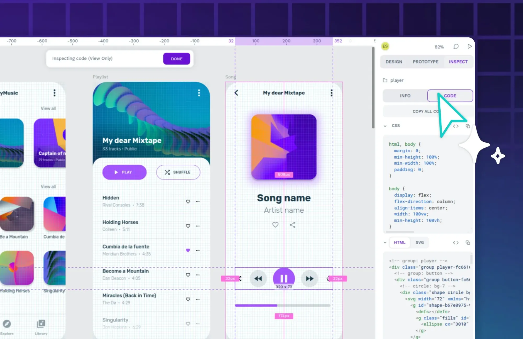Favorite the Holding Horses track heart

point(188,226)
